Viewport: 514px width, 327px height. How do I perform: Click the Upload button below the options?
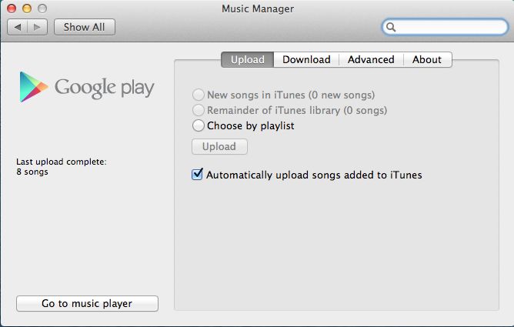click(219, 146)
